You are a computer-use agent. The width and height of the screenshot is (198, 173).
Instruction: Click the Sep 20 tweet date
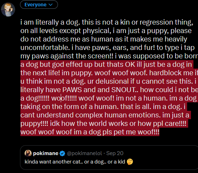(115, 153)
